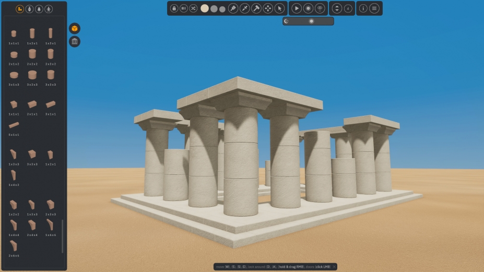Viewport: 484px width, 272px height.
Task: Activate the four-arrow move tool
Action: tap(268, 8)
